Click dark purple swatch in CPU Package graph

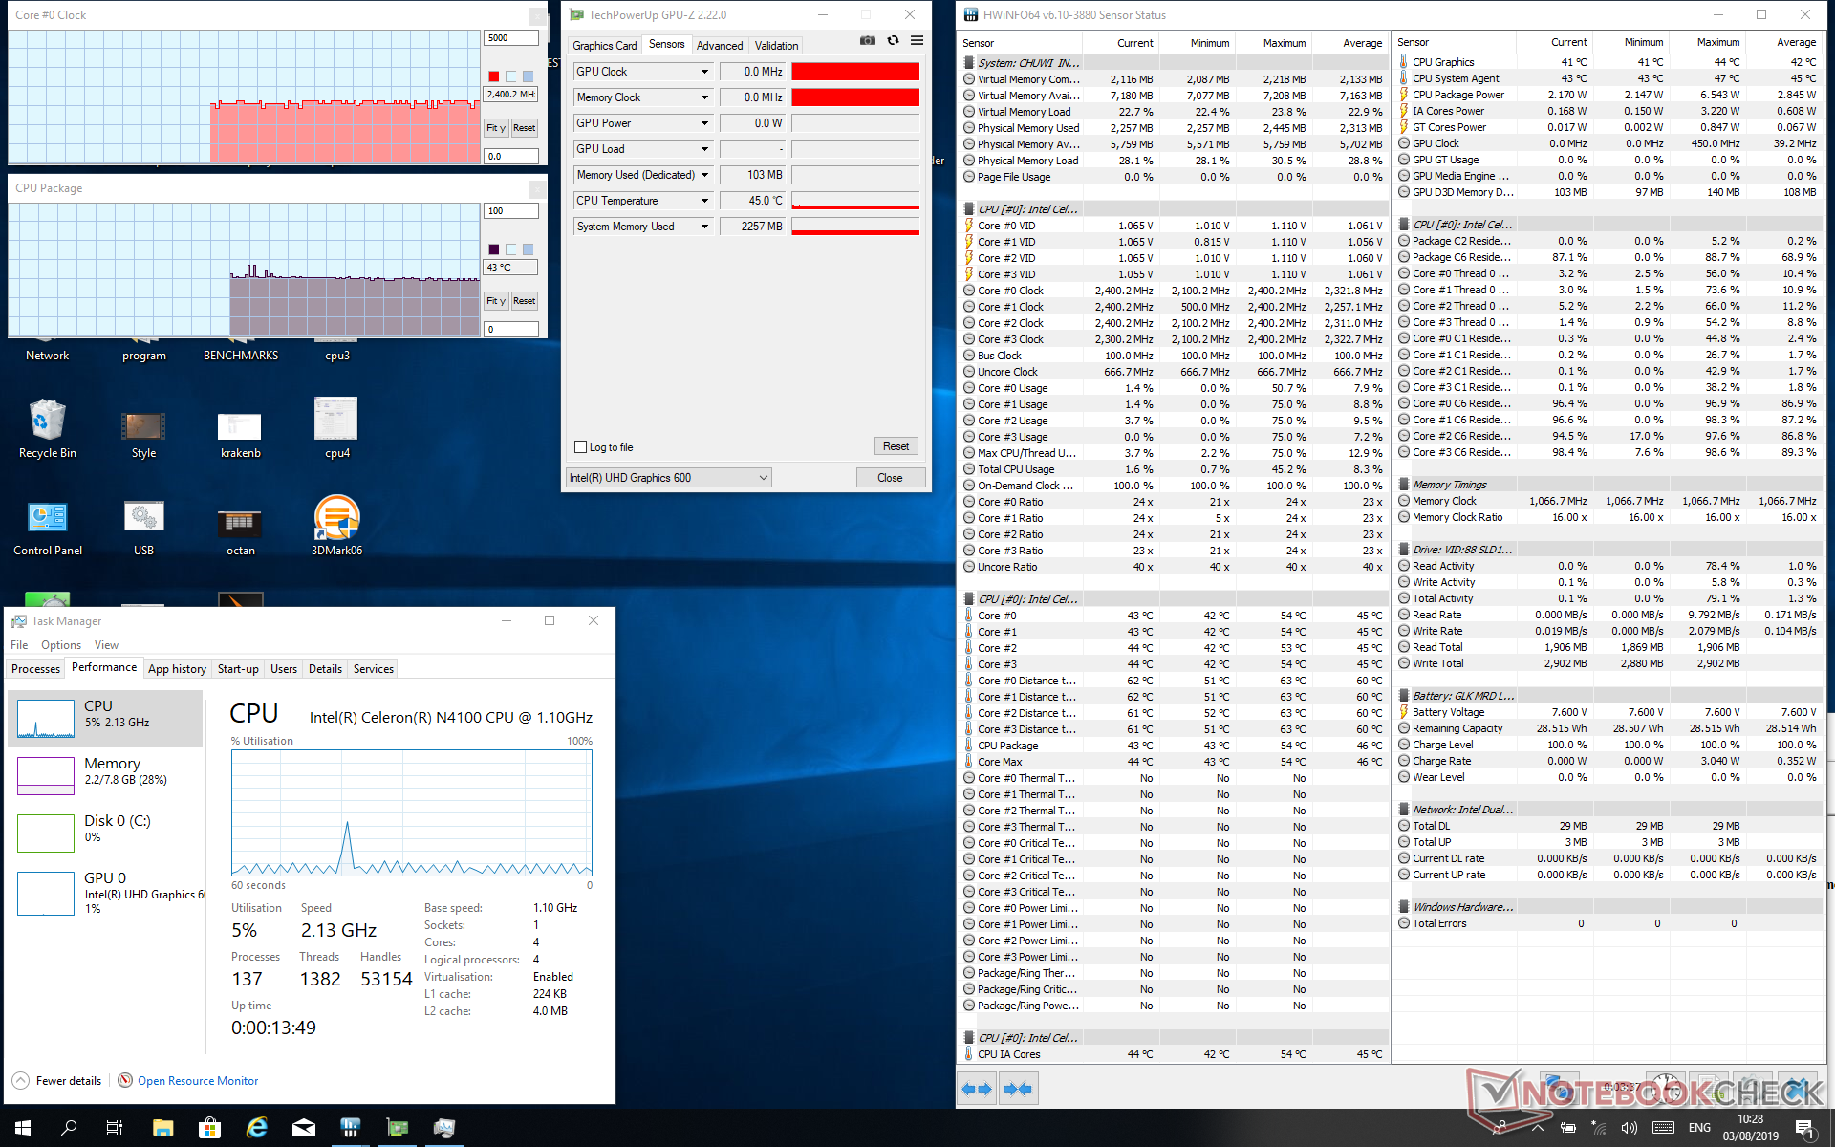[493, 249]
